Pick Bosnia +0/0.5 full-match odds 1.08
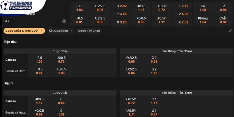Screen dimensions: 234x117 click(x=61, y=71)
